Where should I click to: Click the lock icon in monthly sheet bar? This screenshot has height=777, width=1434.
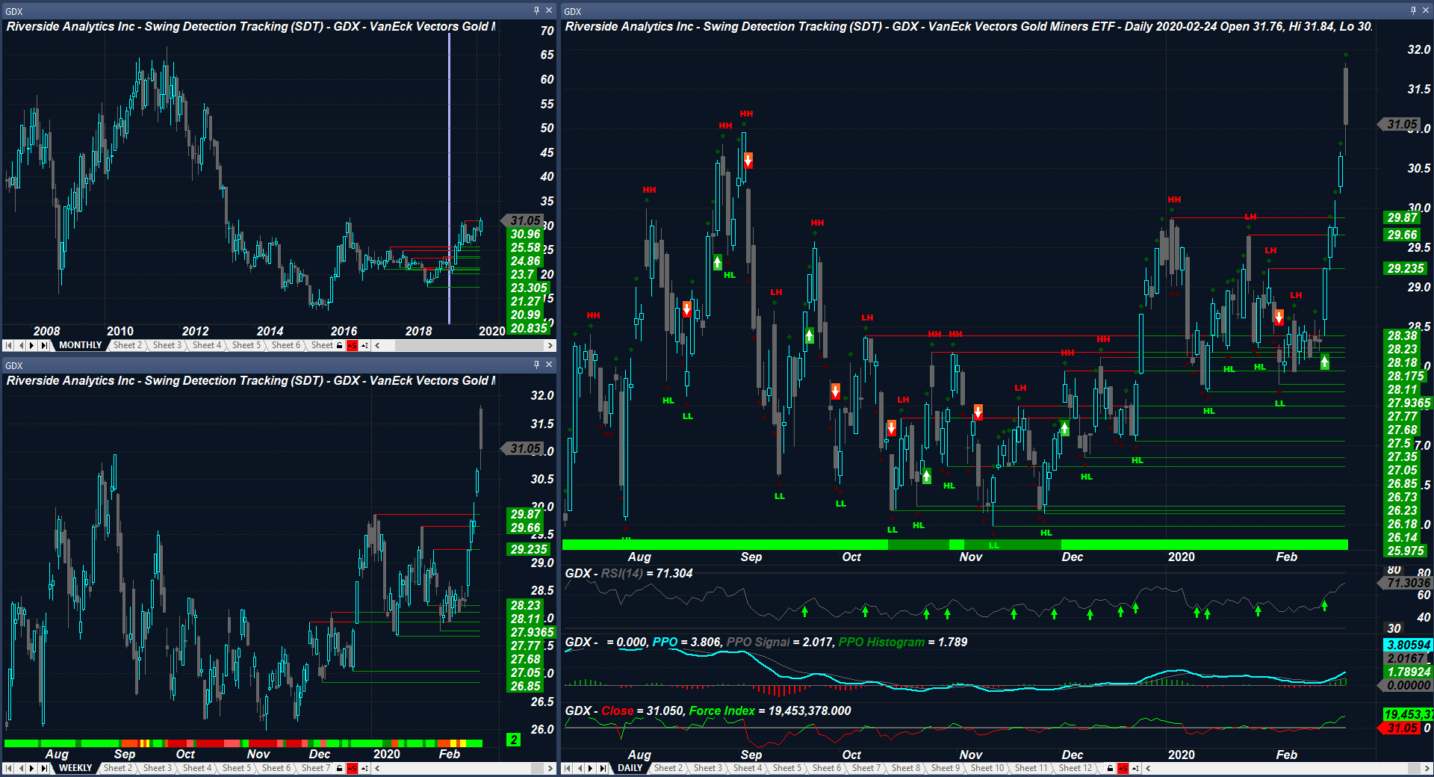point(340,345)
